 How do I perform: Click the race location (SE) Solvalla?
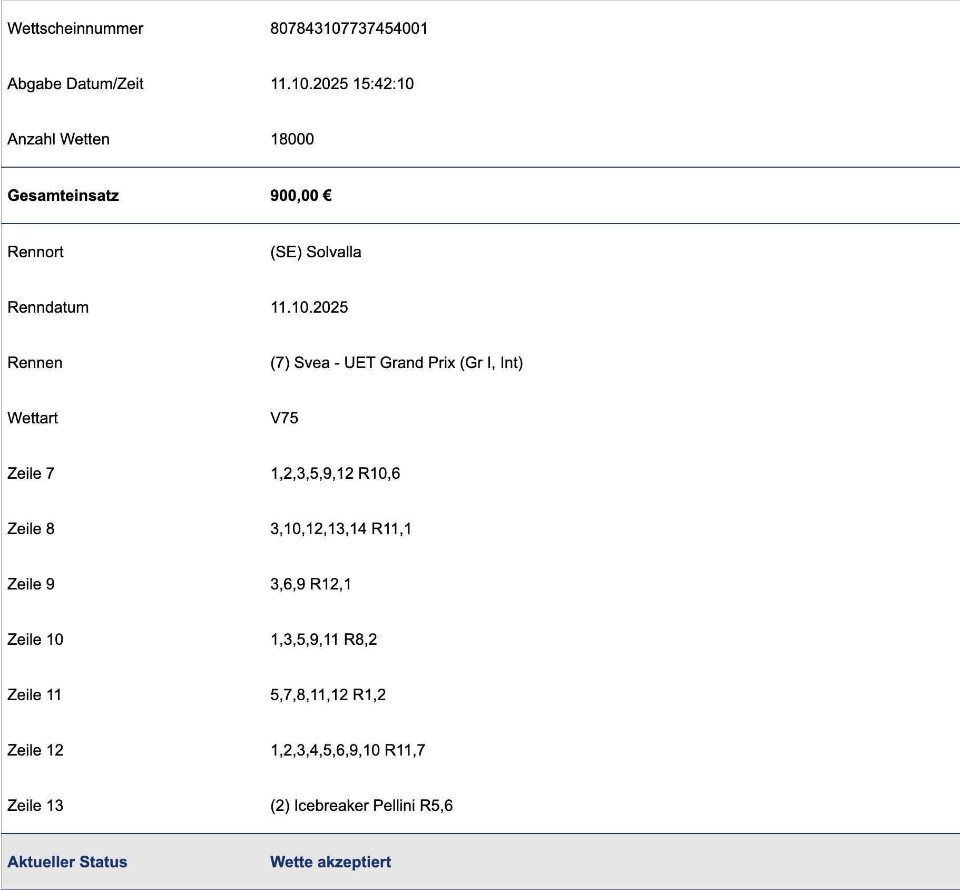[316, 252]
